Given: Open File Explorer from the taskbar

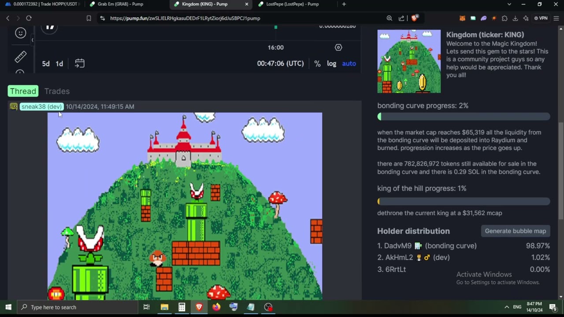Looking at the screenshot, I should click(x=164, y=307).
